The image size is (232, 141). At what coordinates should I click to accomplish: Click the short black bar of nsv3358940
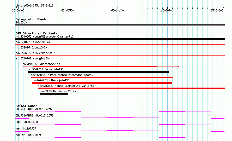pyautogui.click(x=54, y=94)
